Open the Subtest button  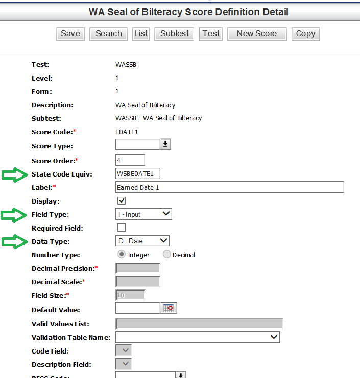(x=174, y=34)
